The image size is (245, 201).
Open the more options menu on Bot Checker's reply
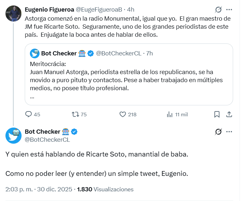(229, 132)
